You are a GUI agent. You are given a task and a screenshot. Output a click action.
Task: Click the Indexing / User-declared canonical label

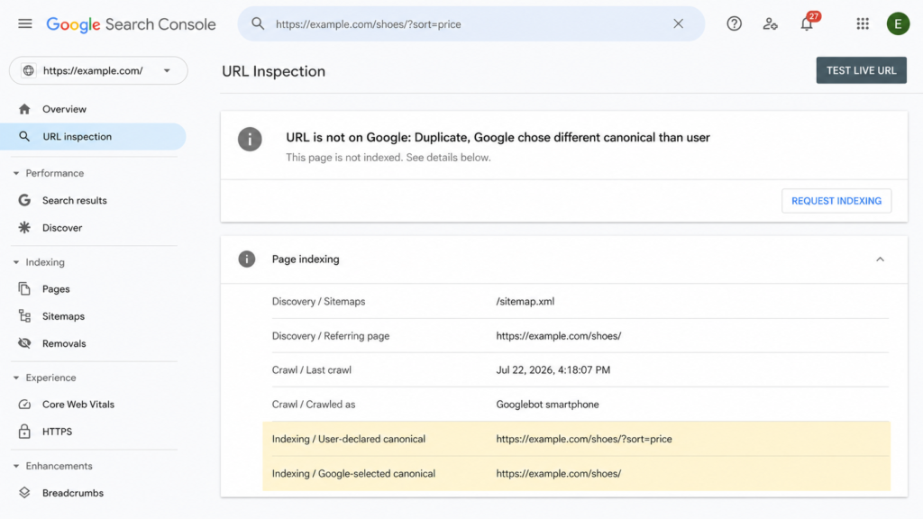[349, 439]
